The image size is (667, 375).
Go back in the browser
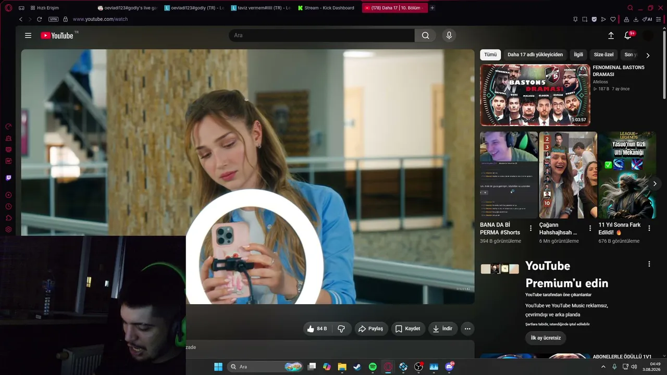(x=21, y=19)
